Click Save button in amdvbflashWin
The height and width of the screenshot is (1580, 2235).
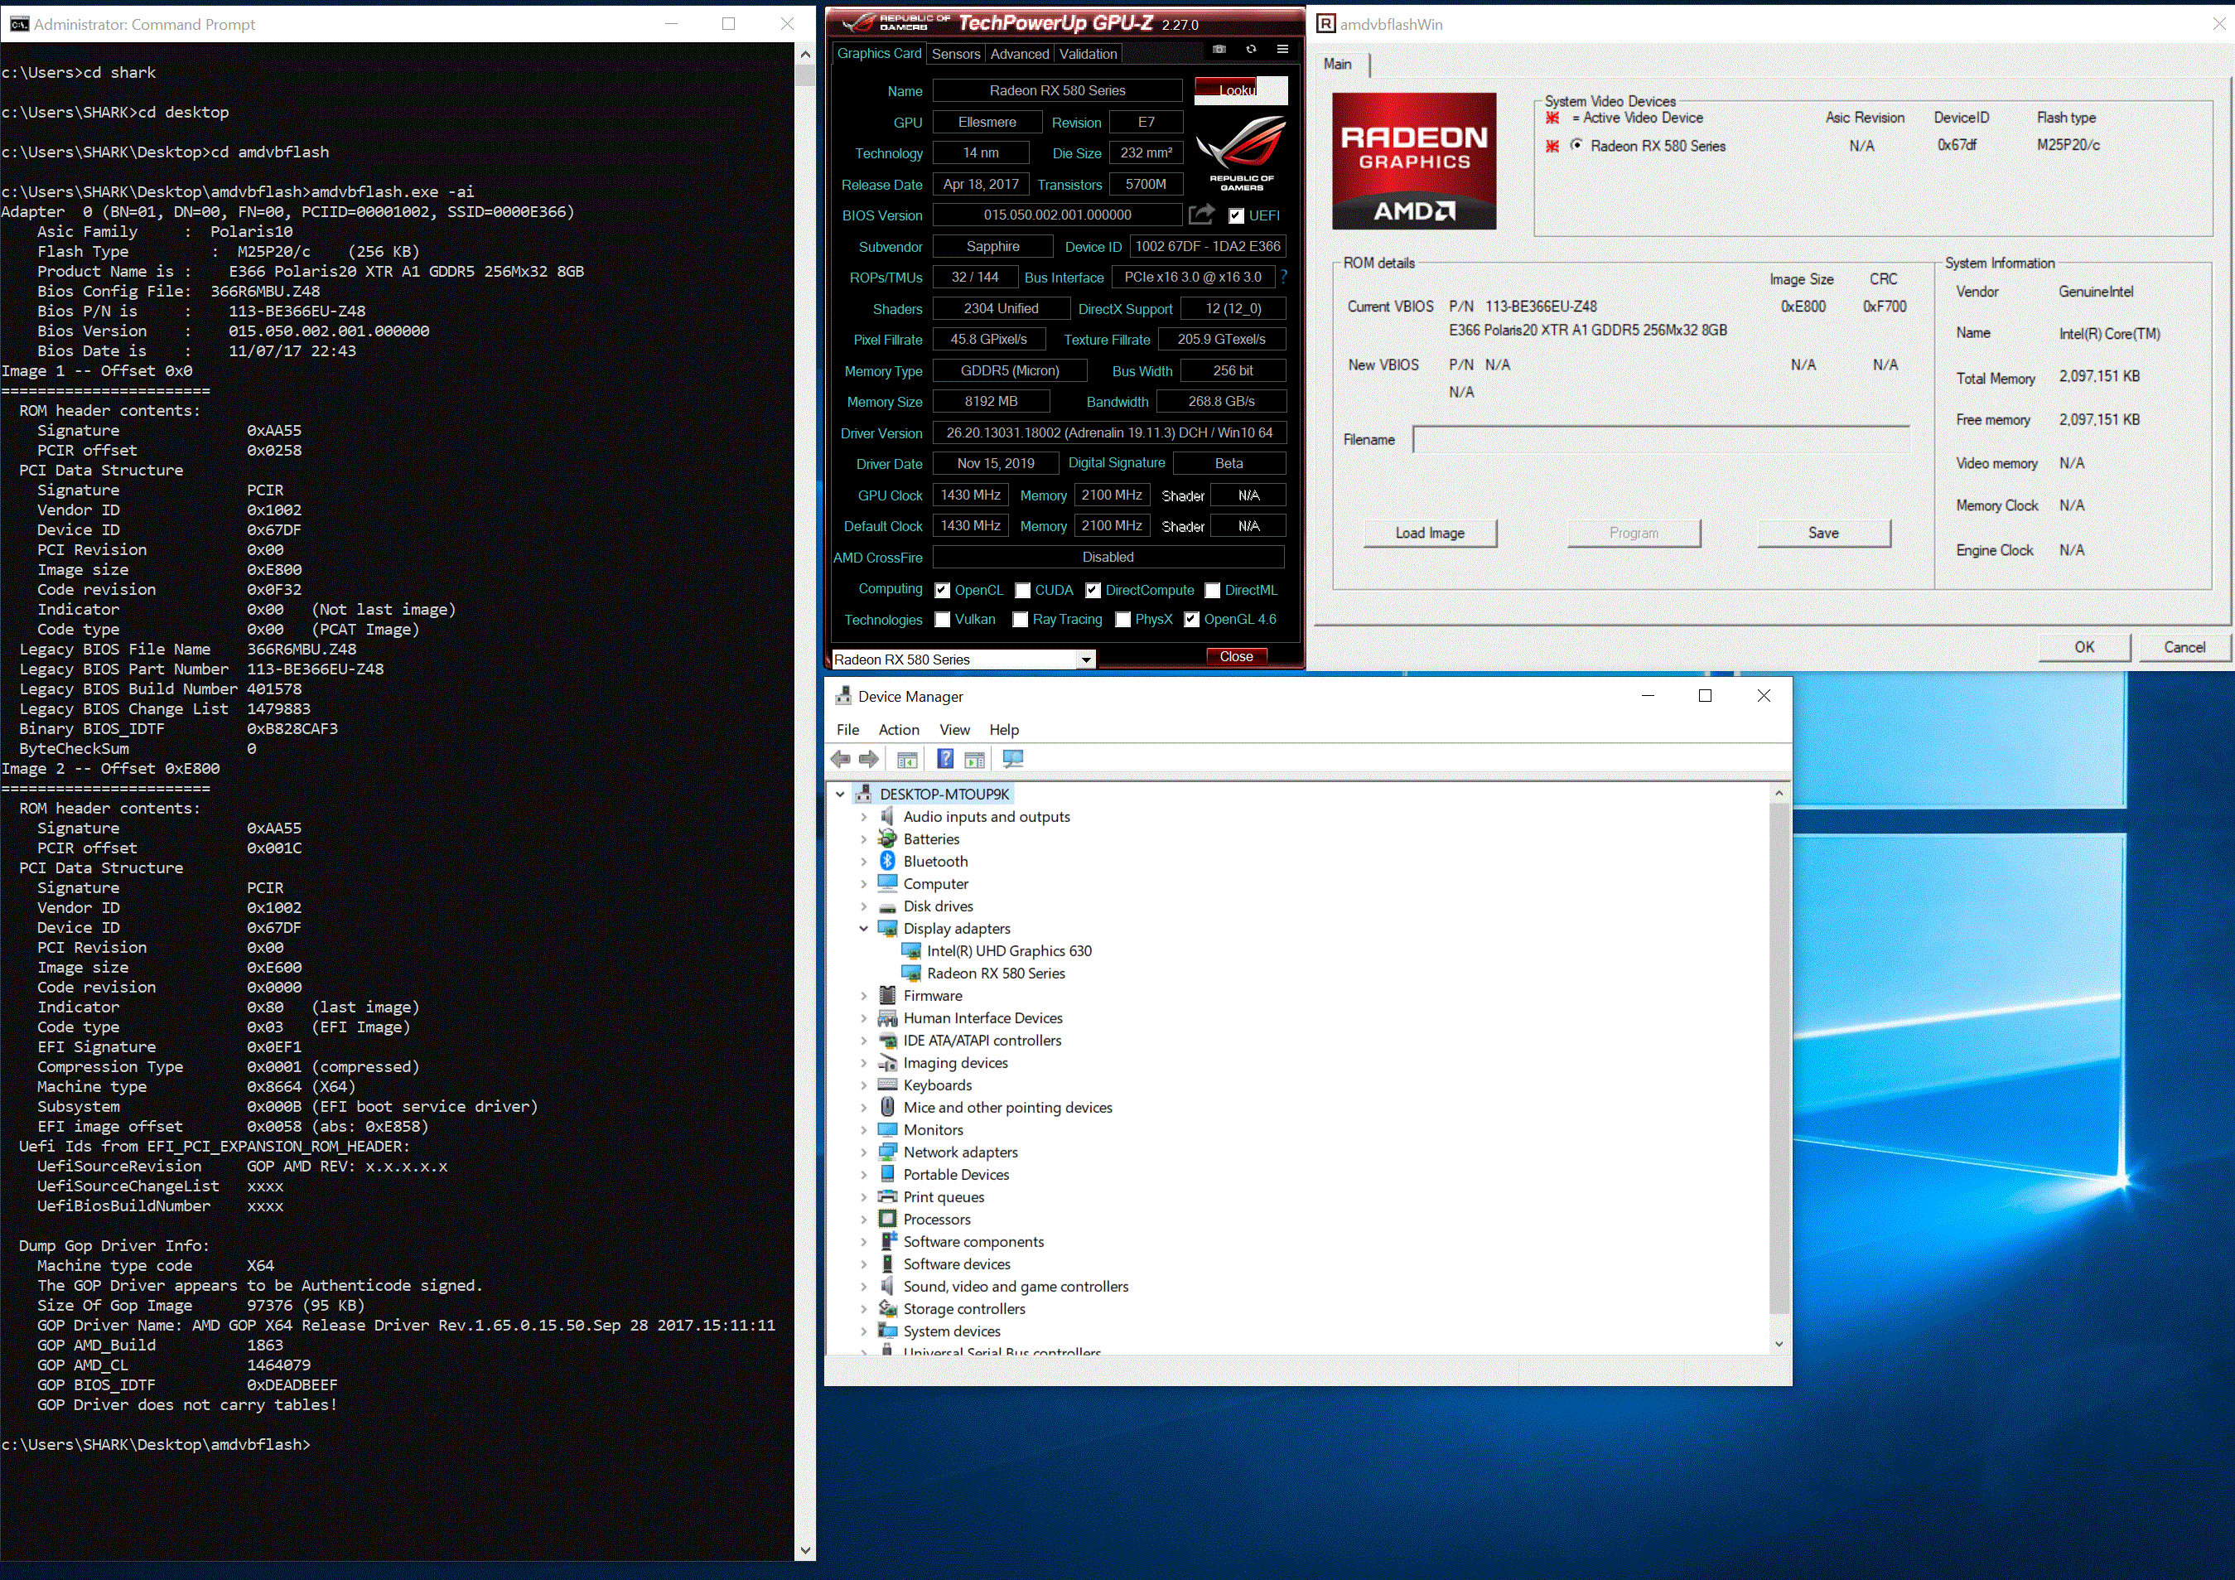1823,534
